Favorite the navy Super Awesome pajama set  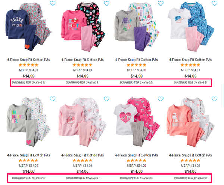point(53,3)
